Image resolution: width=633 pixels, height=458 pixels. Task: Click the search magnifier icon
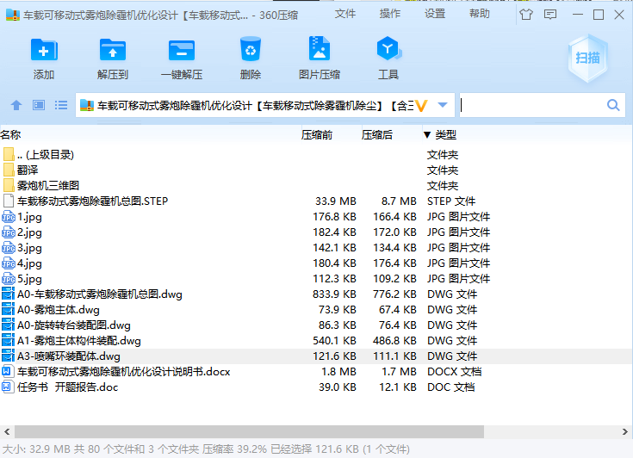(x=613, y=105)
